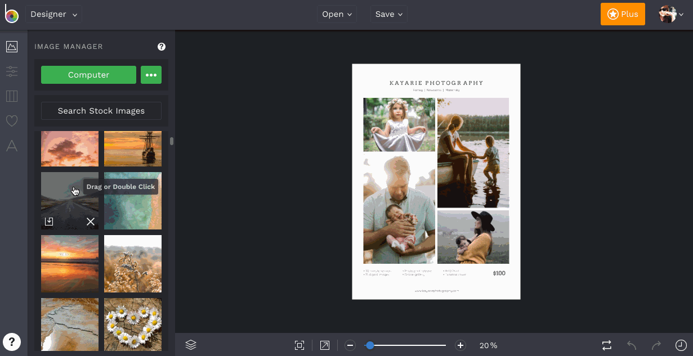Viewport: 693px width, 356px height.
Task: Click the resize canvas arrow icon
Action: (325, 345)
